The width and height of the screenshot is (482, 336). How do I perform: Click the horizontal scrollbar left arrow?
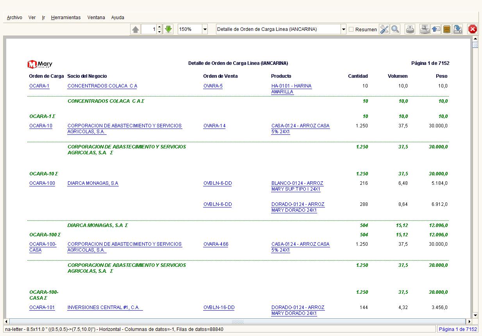(x=6, y=322)
